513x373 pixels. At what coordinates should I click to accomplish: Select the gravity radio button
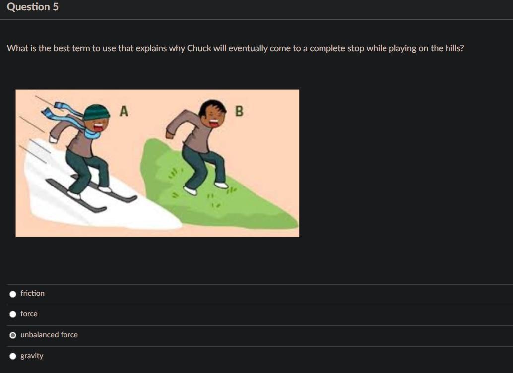(13, 356)
